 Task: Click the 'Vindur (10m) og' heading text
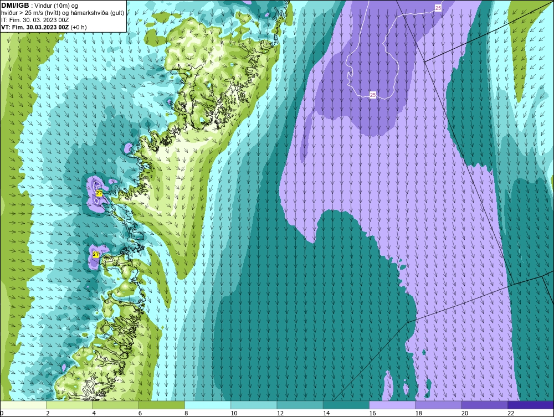(x=57, y=6)
